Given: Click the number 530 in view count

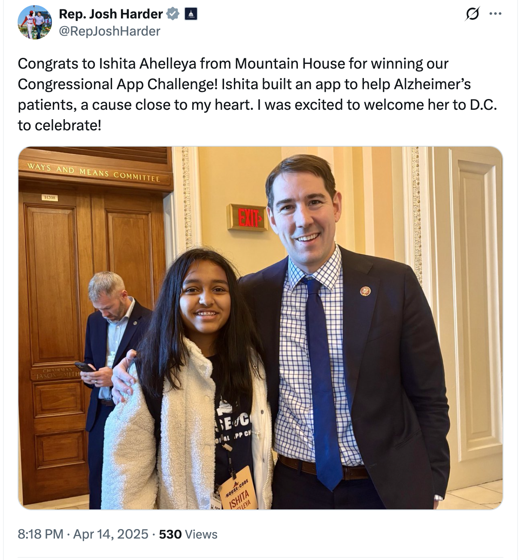Looking at the screenshot, I should (x=170, y=534).
